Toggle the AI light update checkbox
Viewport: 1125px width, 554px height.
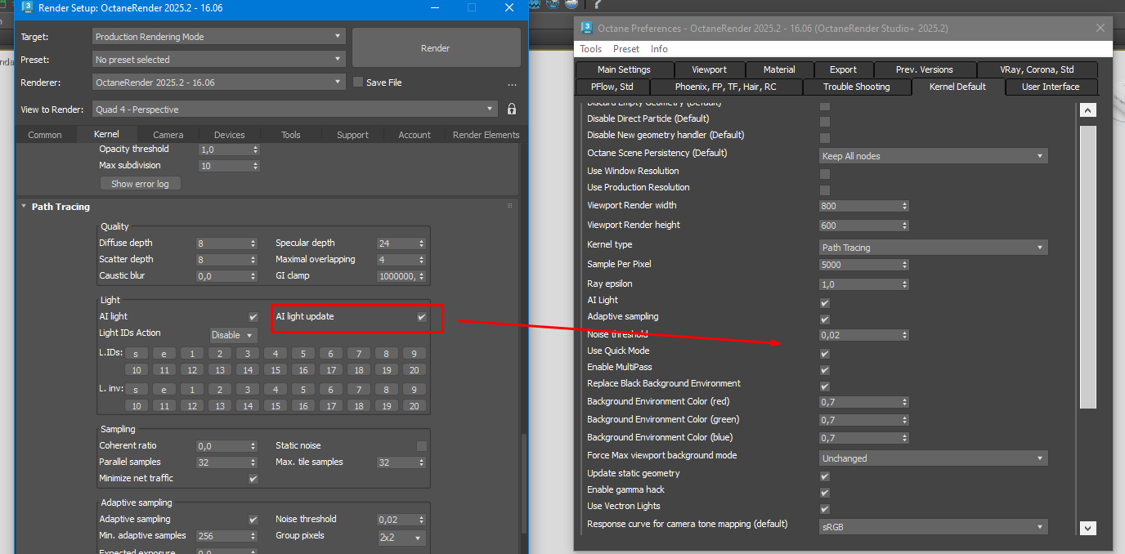(422, 317)
